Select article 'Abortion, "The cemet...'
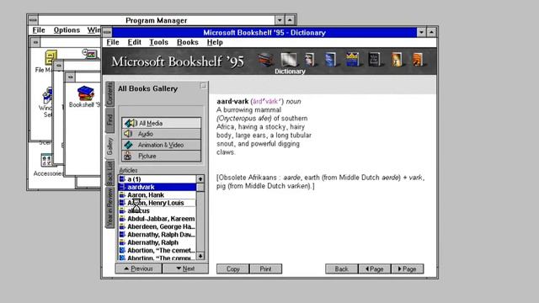The image size is (539, 303). point(157,250)
